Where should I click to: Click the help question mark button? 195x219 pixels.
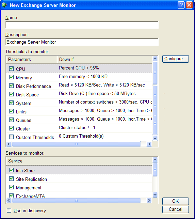[181, 5]
